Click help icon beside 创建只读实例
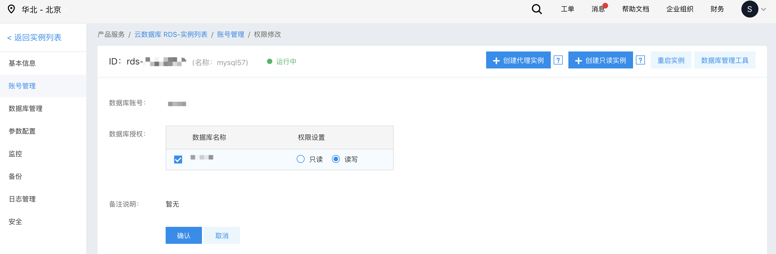776x254 pixels. pos(640,60)
